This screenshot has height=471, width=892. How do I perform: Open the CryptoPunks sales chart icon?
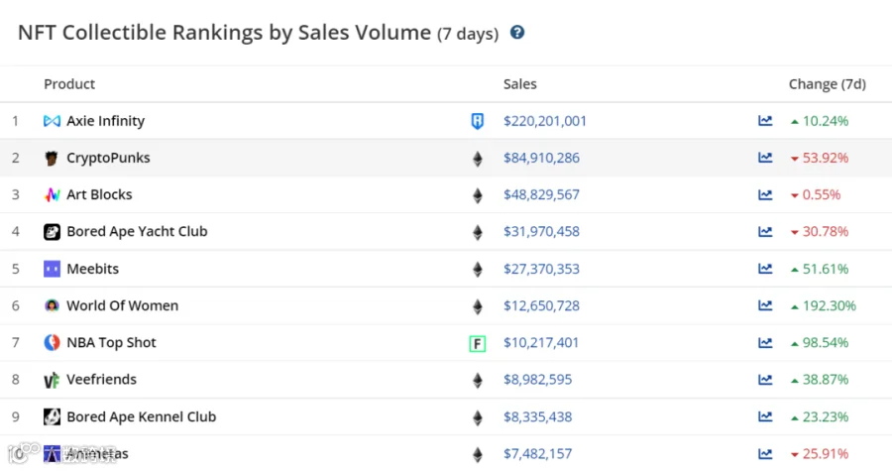tap(765, 158)
